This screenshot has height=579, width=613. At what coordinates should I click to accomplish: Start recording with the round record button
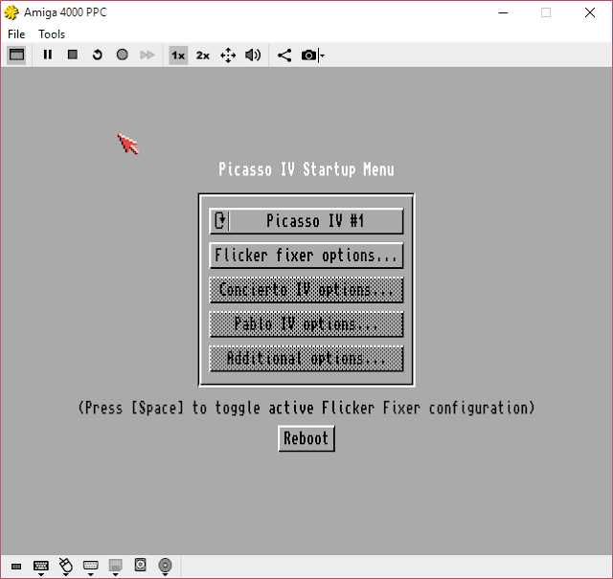(122, 55)
